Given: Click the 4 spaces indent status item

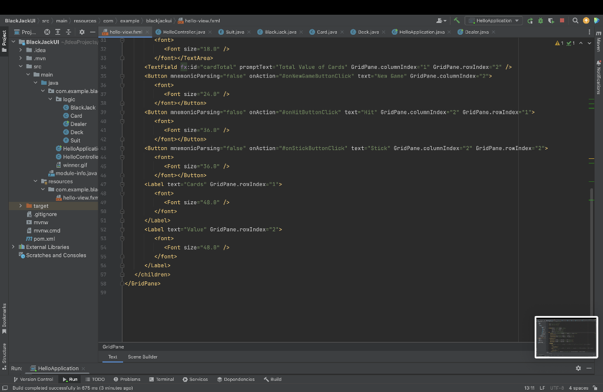Looking at the screenshot, I should pos(578,388).
